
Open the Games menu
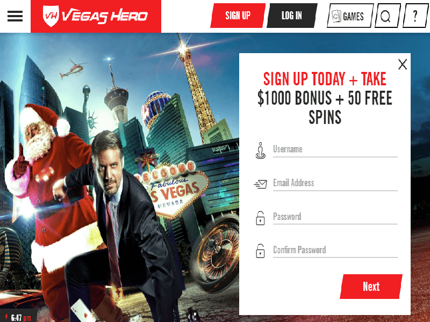[x=350, y=16]
